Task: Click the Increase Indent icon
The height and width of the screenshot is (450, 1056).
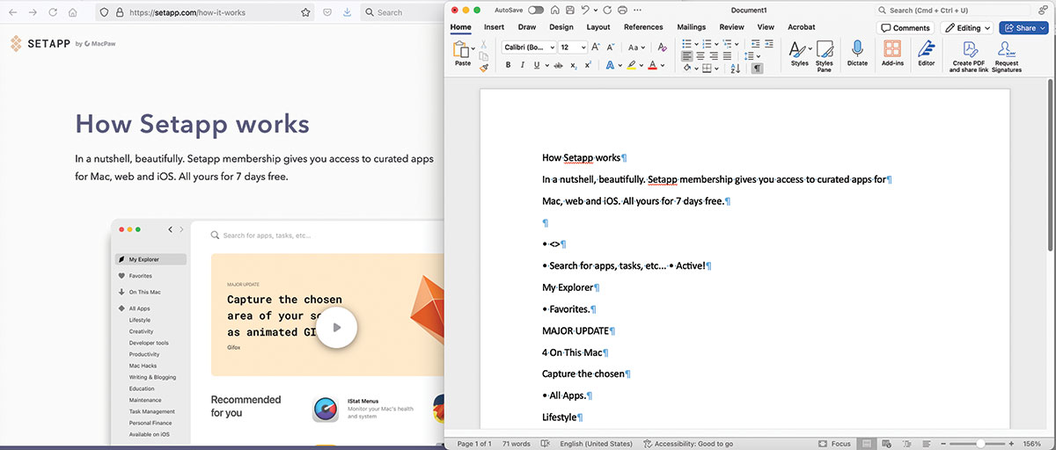Action: (769, 44)
